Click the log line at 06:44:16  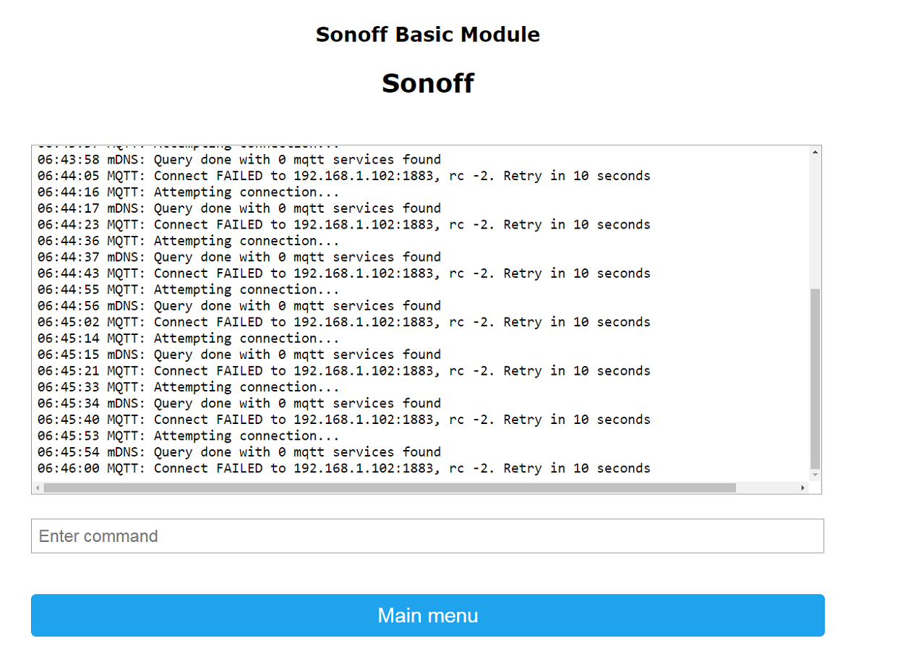click(189, 192)
